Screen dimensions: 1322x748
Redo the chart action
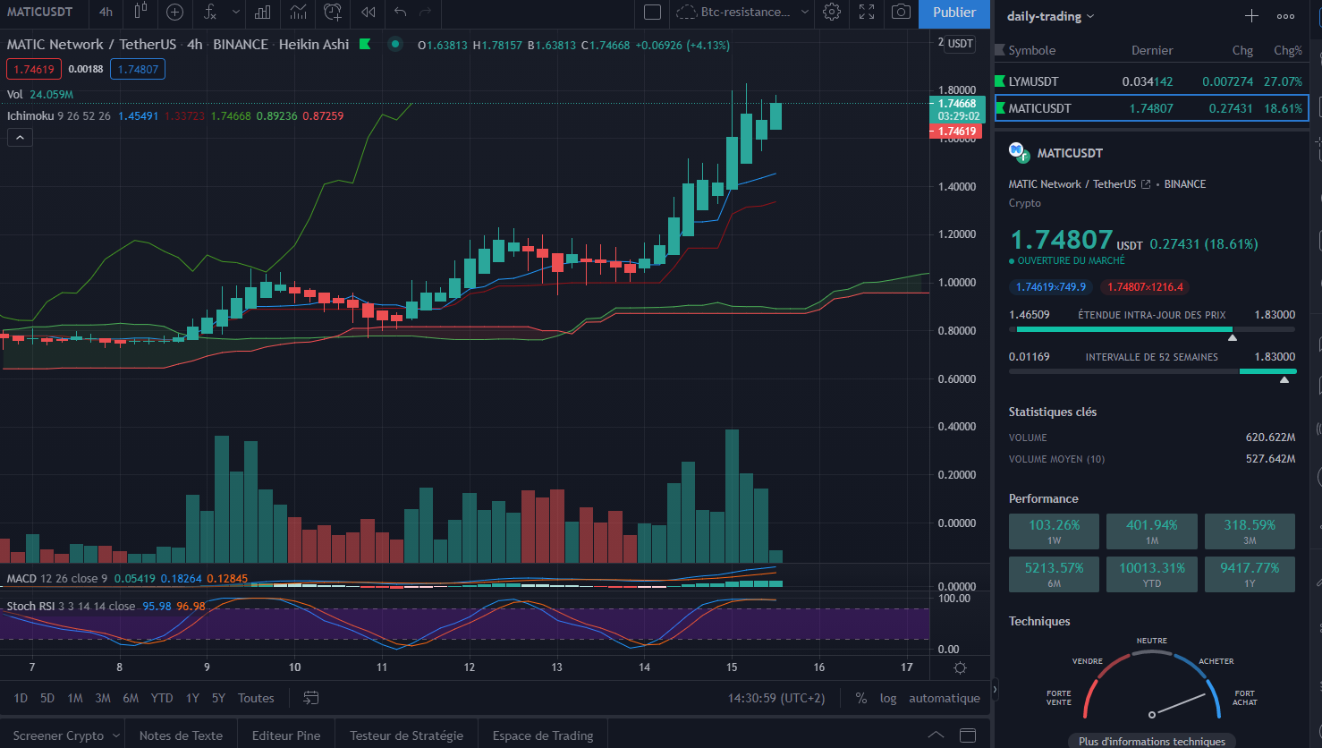(x=426, y=12)
